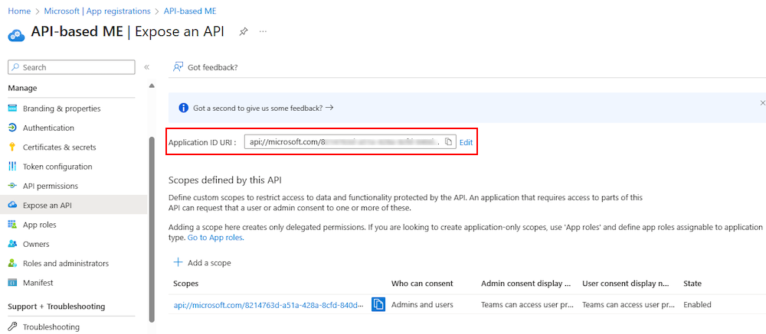This screenshot has height=334, width=766.
Task: Copy the Application ID URI
Action: [448, 142]
